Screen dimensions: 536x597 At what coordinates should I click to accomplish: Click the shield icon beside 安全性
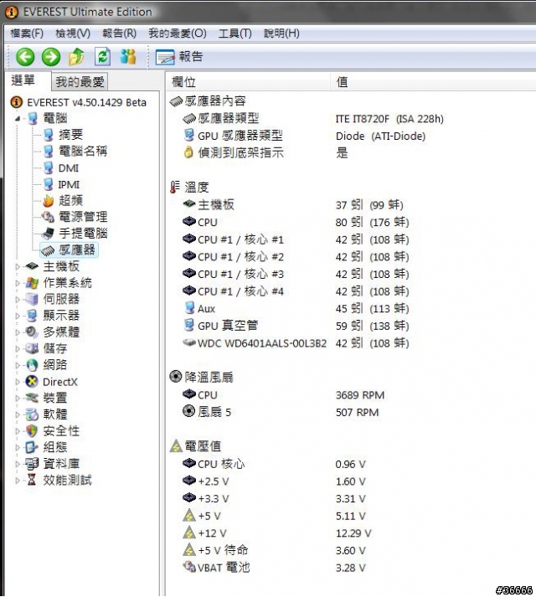[x=32, y=431]
